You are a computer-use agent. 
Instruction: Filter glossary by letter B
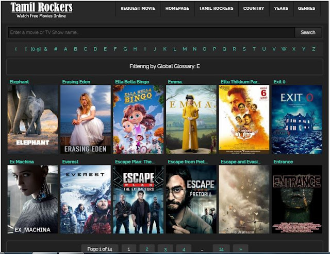pos(76,49)
